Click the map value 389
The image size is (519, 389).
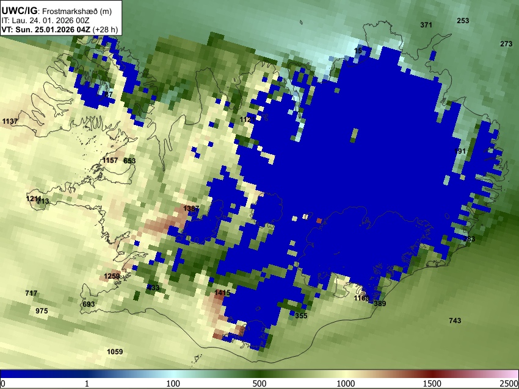coord(380,304)
